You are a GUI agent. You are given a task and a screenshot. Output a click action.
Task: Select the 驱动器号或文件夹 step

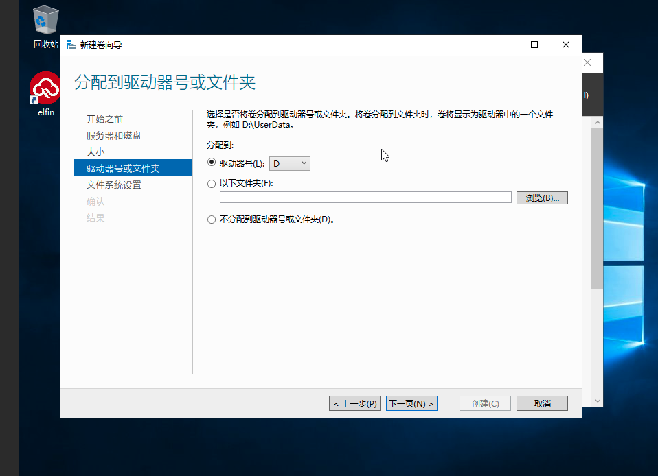pos(133,167)
